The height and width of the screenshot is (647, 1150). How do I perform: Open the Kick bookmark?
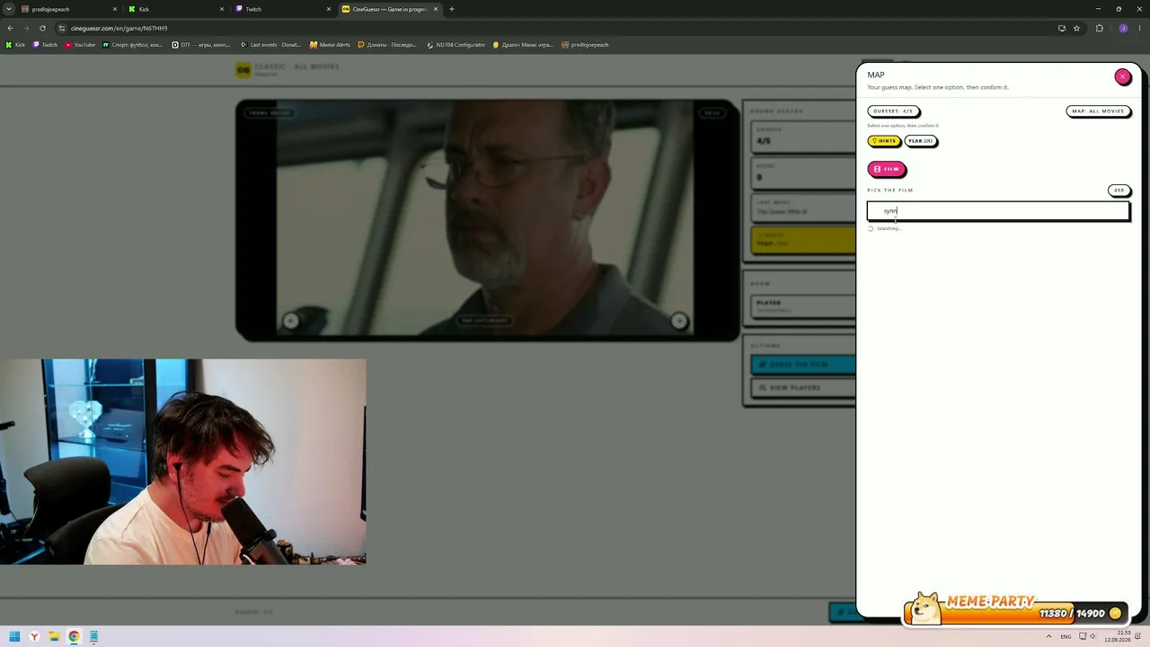(x=15, y=45)
